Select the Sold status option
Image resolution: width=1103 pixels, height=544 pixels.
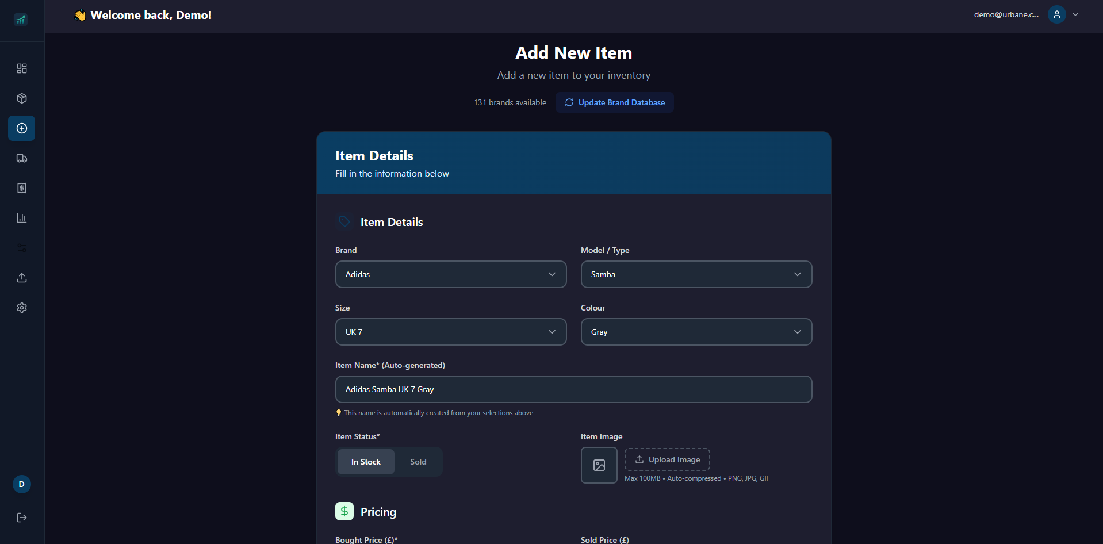(418, 462)
